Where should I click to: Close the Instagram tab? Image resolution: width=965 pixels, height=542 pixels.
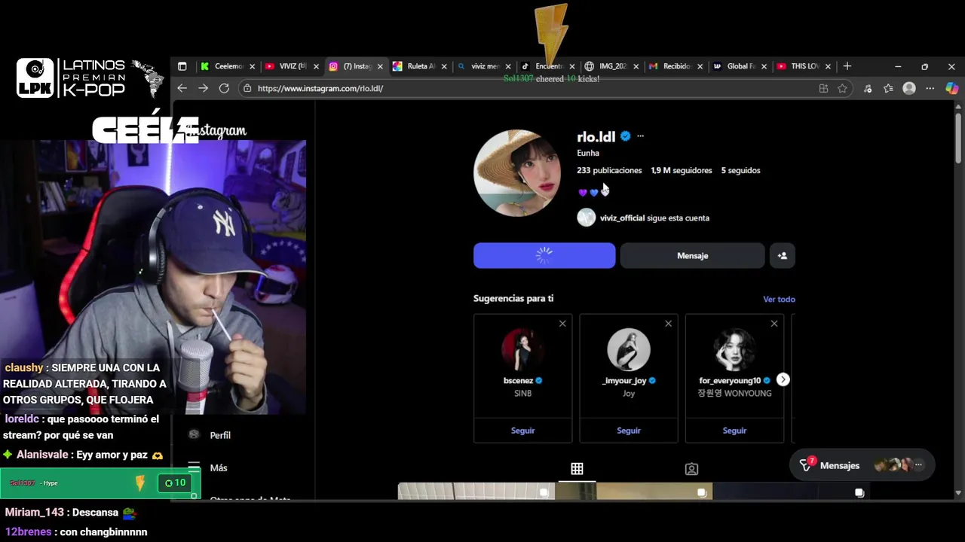(x=380, y=66)
